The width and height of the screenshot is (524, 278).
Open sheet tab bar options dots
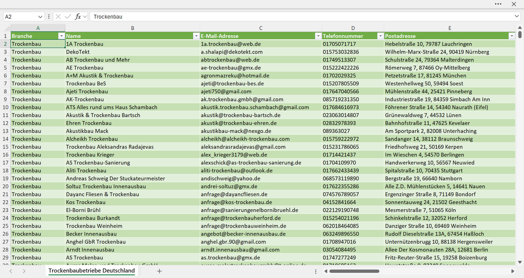point(316,271)
